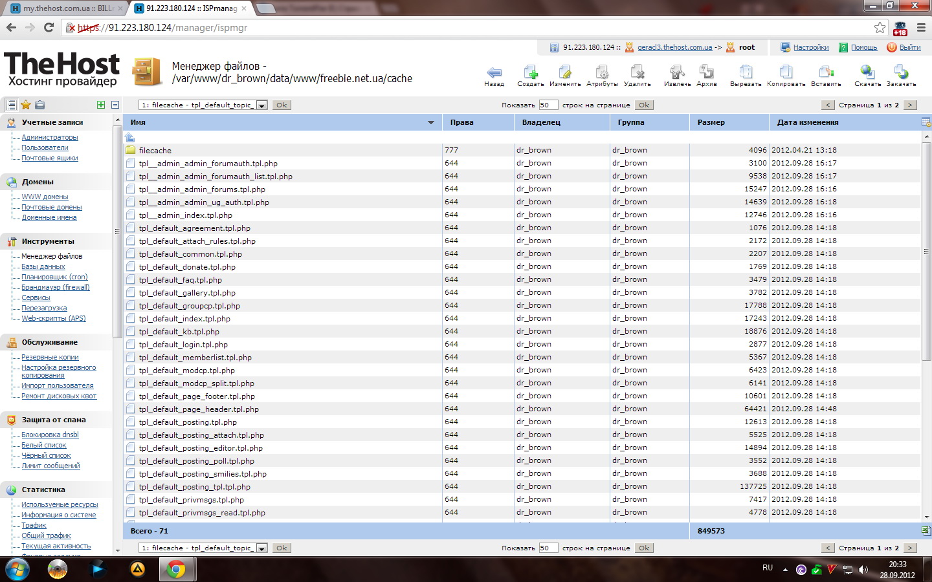This screenshot has height=582, width=932.
Task: Switch to the my.thehost.com.ua browser tab
Action: click(65, 8)
